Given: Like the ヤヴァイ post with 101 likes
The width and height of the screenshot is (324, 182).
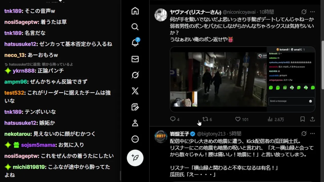Looking at the screenshot, I should click(242, 119).
